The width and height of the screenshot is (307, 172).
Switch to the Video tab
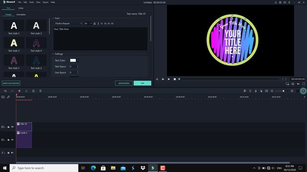click(x=21, y=8)
